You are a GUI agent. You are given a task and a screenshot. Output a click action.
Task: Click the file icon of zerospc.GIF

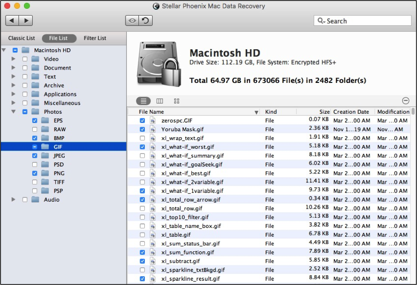coord(153,121)
